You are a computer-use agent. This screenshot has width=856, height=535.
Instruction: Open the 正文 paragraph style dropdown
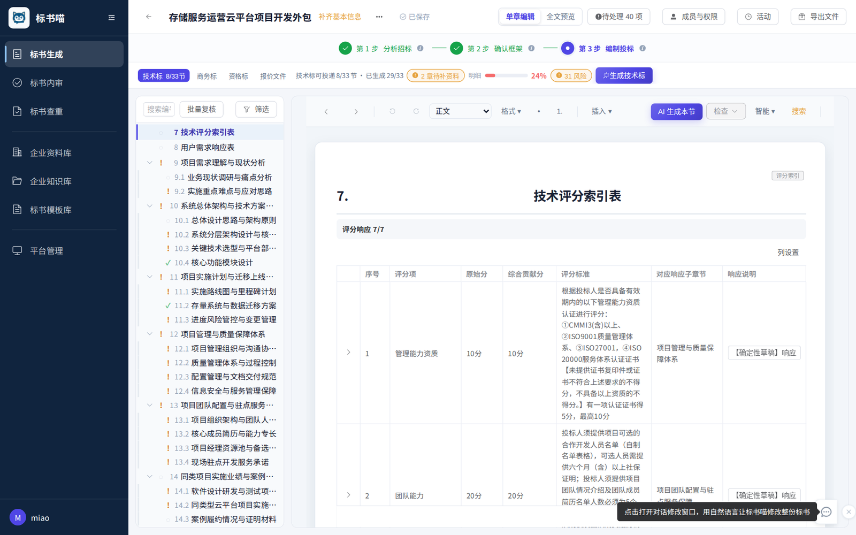point(460,111)
